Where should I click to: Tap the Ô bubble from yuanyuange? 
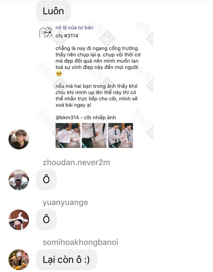tap(46, 220)
